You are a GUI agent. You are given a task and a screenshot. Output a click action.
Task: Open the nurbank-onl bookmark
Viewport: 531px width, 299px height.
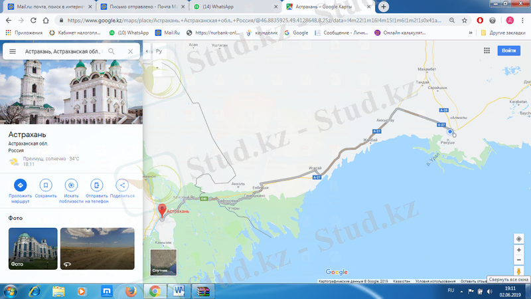(x=213, y=33)
